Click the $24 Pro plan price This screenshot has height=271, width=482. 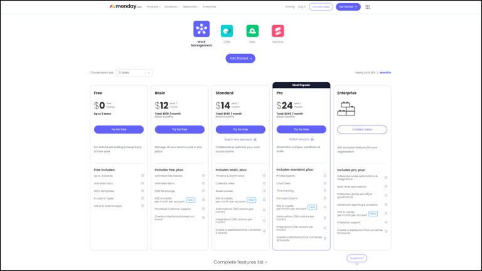(x=284, y=105)
